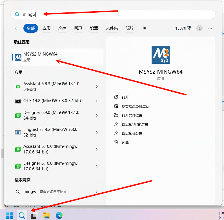Switch to the 网页 filter tab

tap(78, 28)
